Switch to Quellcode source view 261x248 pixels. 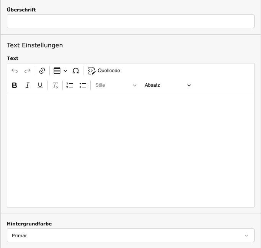tap(104, 71)
